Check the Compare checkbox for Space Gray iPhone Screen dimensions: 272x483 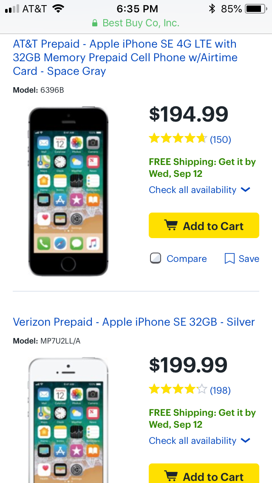pyautogui.click(x=156, y=258)
